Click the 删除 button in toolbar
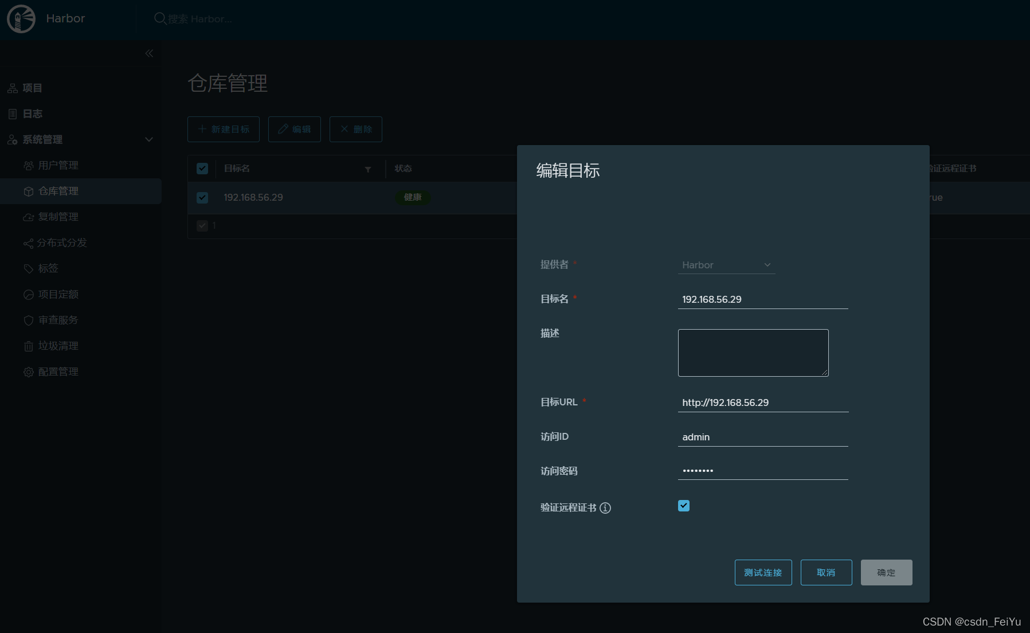This screenshot has width=1030, height=633. click(356, 129)
